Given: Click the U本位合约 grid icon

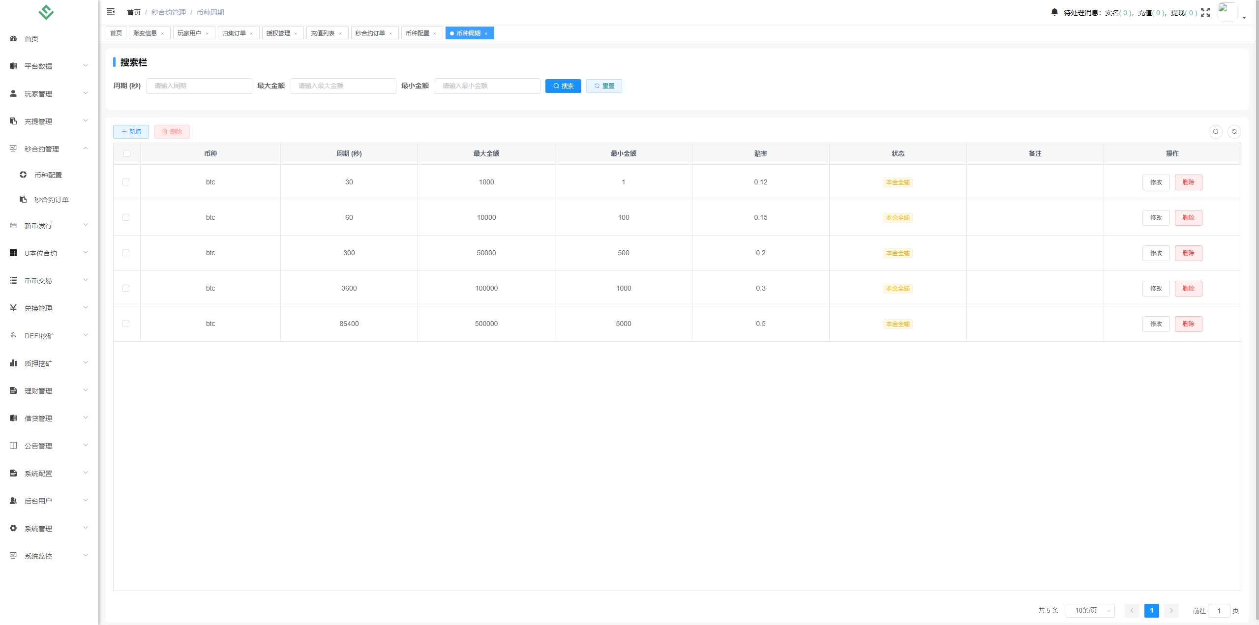Looking at the screenshot, I should 13,253.
